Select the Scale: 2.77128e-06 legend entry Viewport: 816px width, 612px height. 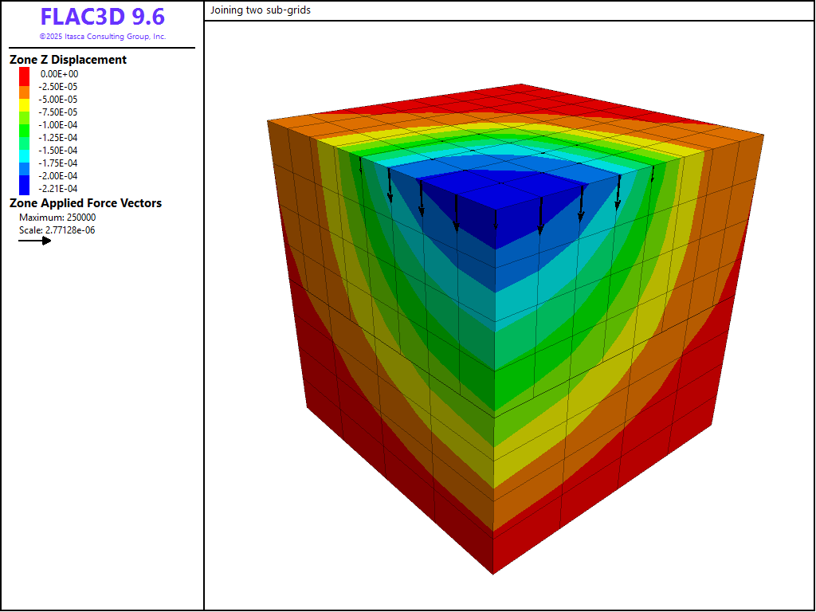click(x=57, y=230)
